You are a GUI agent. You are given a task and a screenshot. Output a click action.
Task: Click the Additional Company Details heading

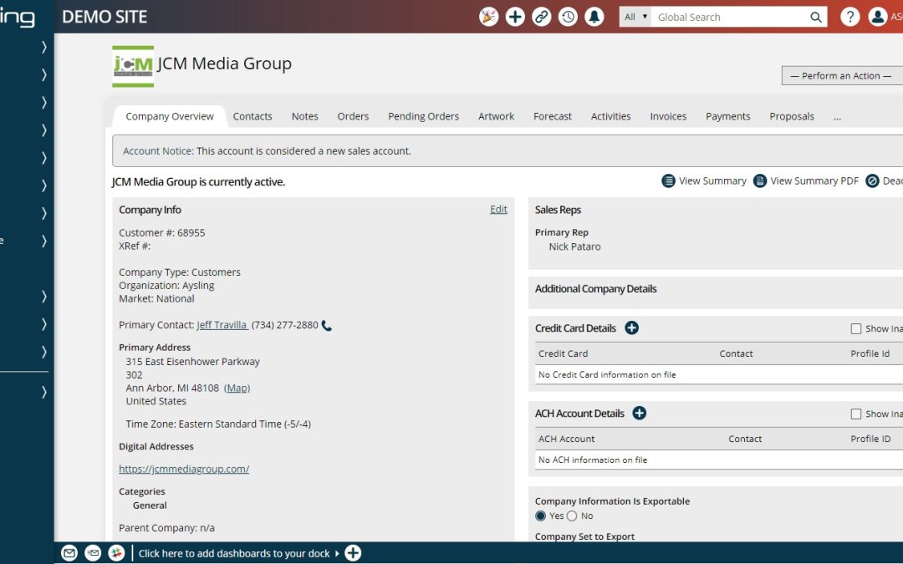[595, 289]
